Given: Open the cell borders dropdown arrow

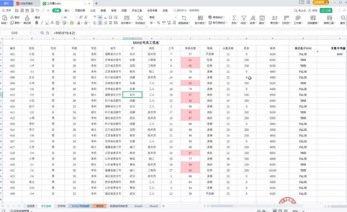Looking at the screenshot, I should [x=60, y=23].
